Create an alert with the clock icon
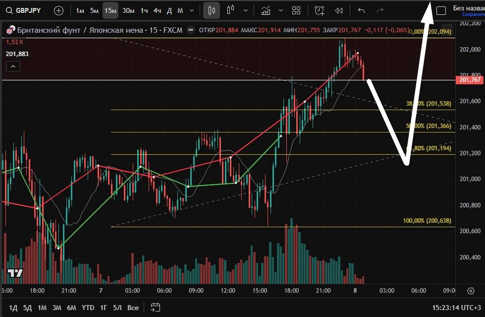 (320, 10)
